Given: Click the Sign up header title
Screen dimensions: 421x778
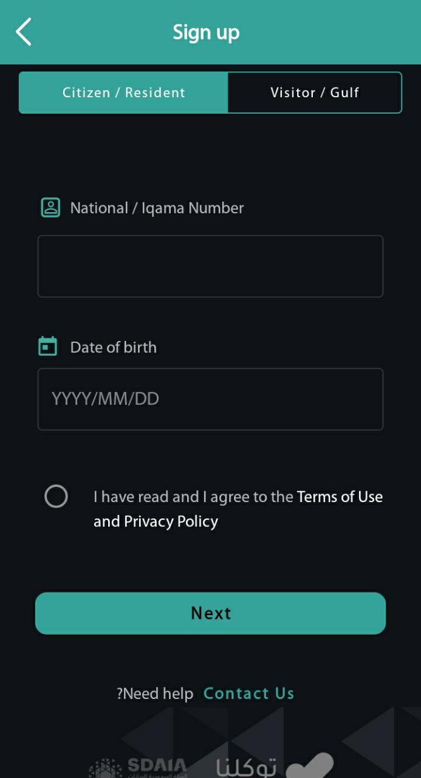Looking at the screenshot, I should [x=206, y=32].
